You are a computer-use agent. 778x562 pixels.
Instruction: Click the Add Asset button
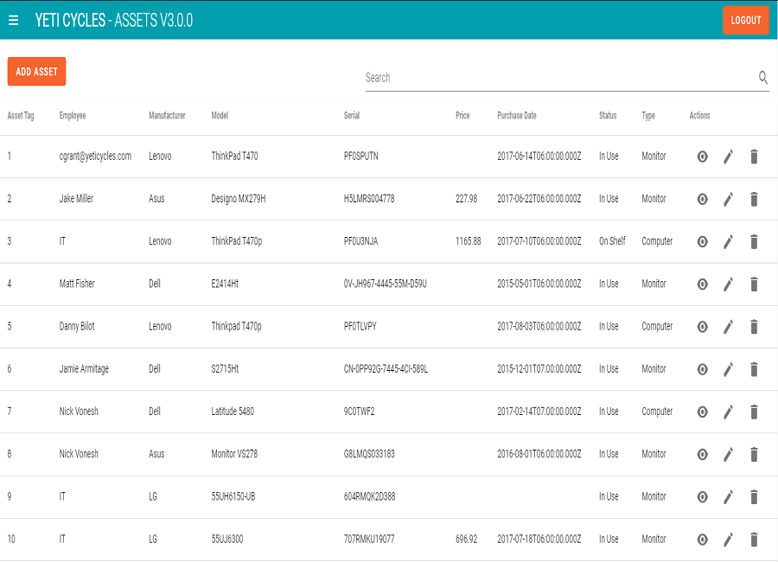point(36,72)
